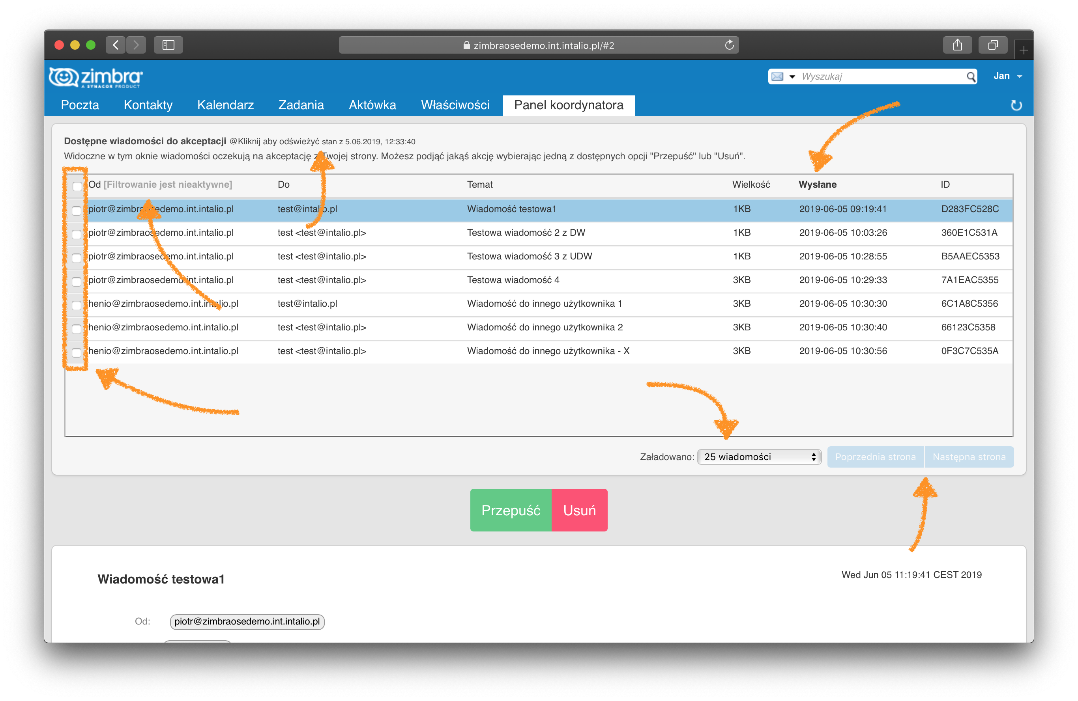Click the mail search type envelope icon
Screen dimensions: 1078x701
777,76
